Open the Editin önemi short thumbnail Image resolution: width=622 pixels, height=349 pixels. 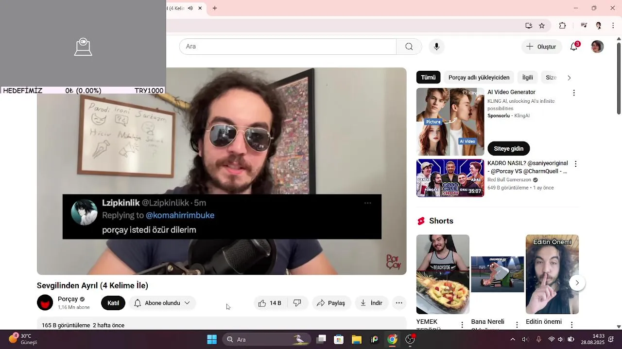coord(552,274)
